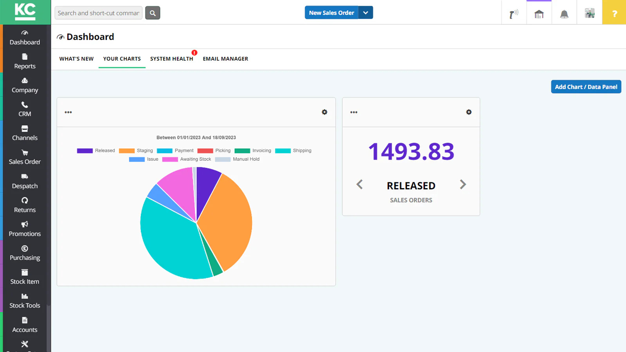Open Released data panel three-dot menu
626x352 pixels.
pyautogui.click(x=354, y=112)
